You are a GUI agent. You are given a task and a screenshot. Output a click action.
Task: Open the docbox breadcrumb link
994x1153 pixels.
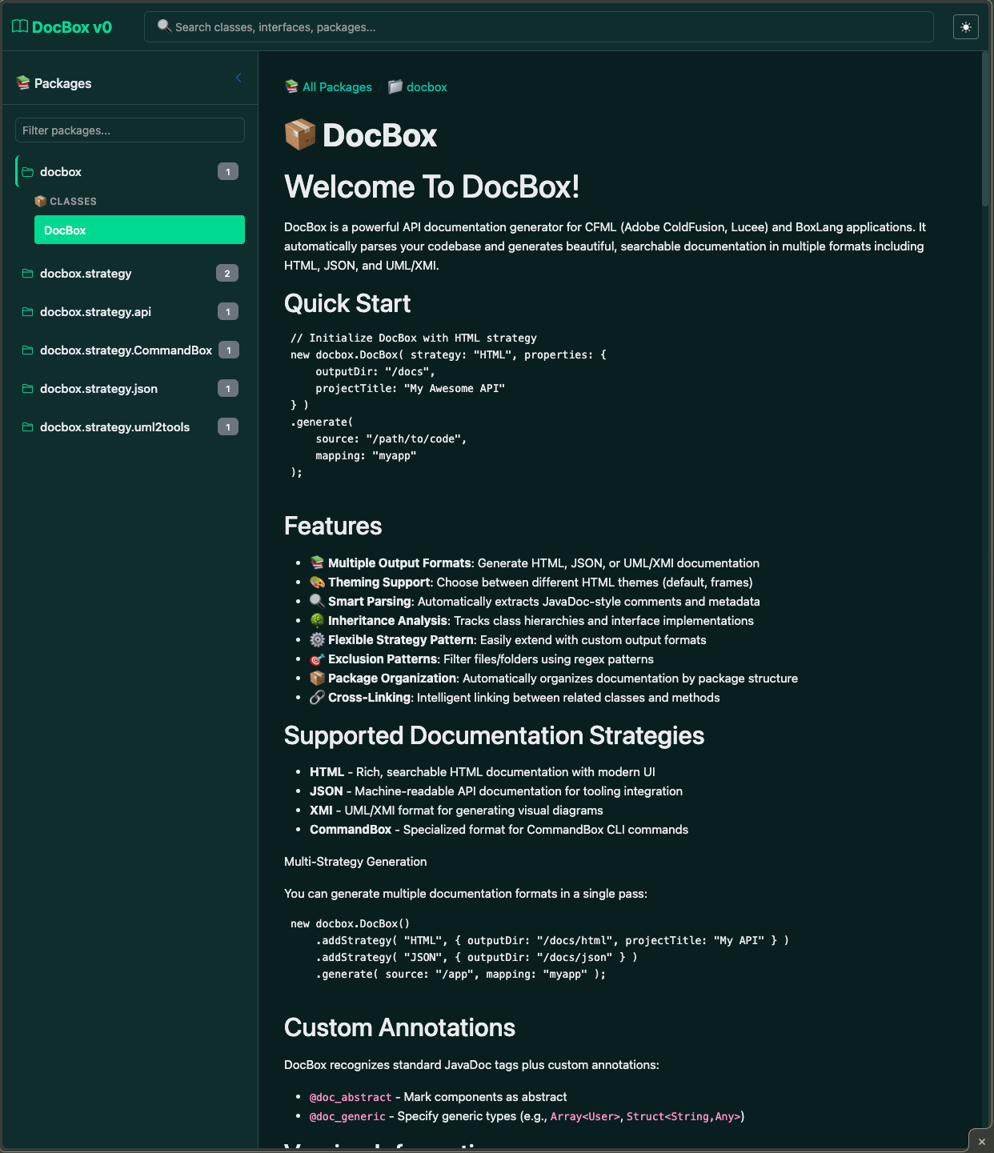pos(427,86)
